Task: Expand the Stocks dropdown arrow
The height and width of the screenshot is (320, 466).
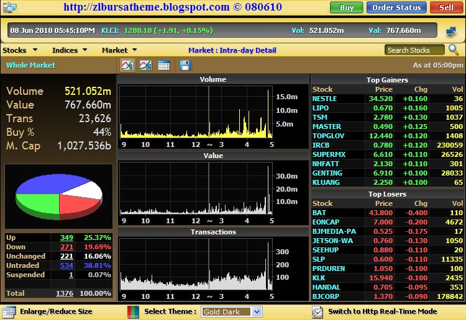Action: pos(35,50)
